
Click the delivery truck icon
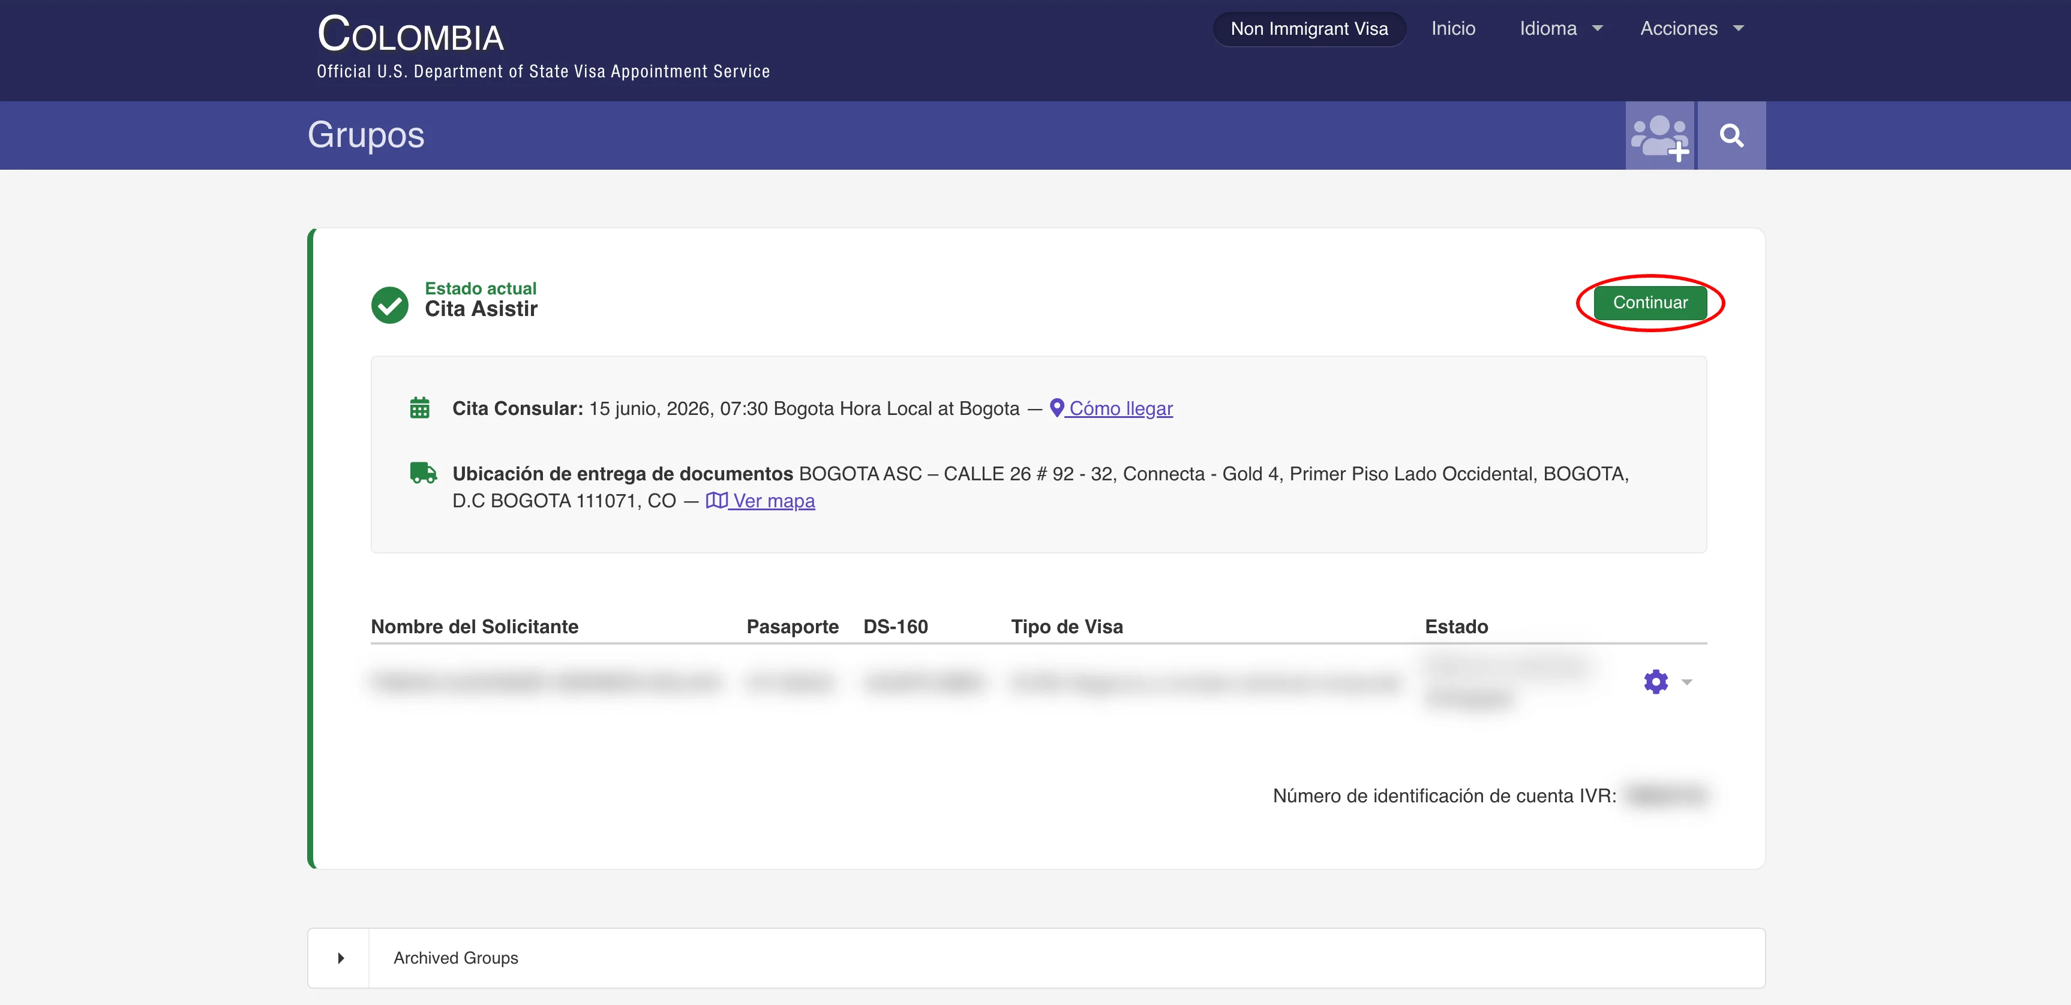click(423, 473)
